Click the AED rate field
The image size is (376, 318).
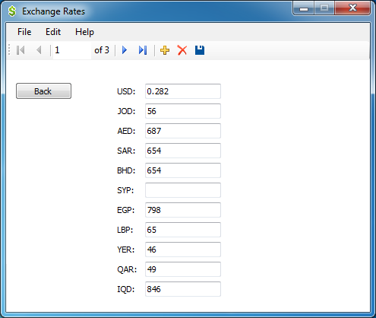point(183,131)
